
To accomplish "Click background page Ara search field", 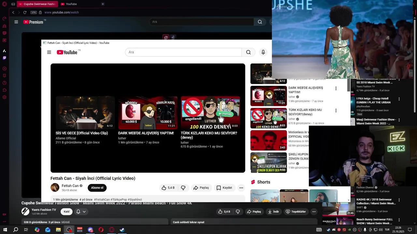I will pyautogui.click(x=201, y=22).
